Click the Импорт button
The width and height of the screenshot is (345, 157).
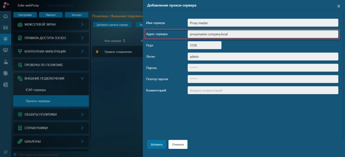point(51,15)
